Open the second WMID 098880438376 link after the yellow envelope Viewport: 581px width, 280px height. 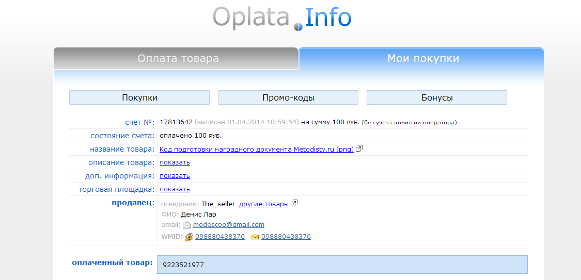click(x=286, y=237)
